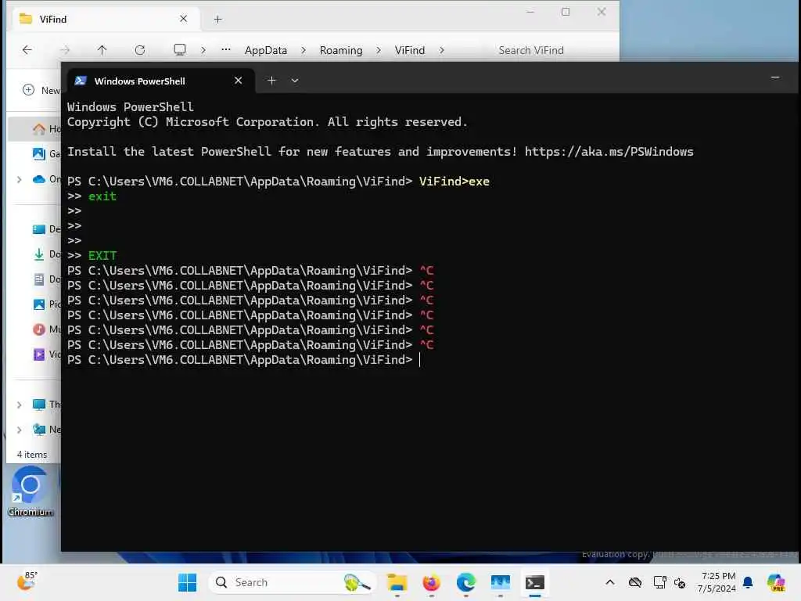The image size is (801, 601).
Task: Expand chevron after AppData breadcrumb
Action: click(x=304, y=50)
